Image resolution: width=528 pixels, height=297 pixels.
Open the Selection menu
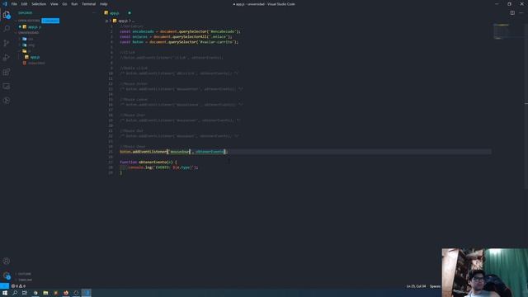pyautogui.click(x=39, y=4)
